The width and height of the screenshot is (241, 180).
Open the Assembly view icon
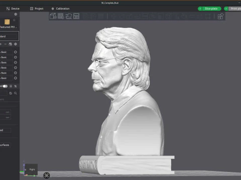(220, 16)
